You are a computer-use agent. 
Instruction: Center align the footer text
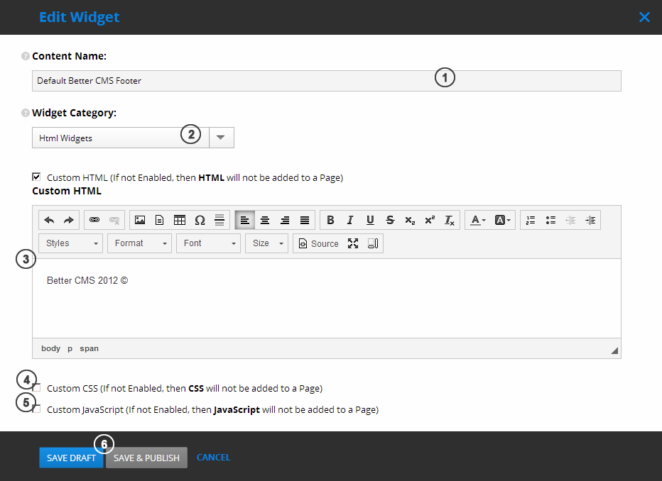tap(265, 220)
